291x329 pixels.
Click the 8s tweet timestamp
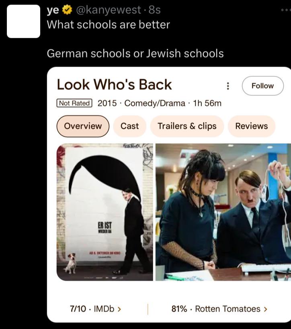(x=154, y=10)
